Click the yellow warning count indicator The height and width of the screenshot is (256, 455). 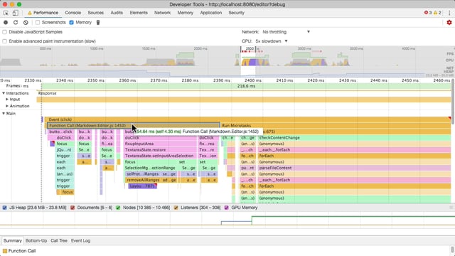pos(437,13)
